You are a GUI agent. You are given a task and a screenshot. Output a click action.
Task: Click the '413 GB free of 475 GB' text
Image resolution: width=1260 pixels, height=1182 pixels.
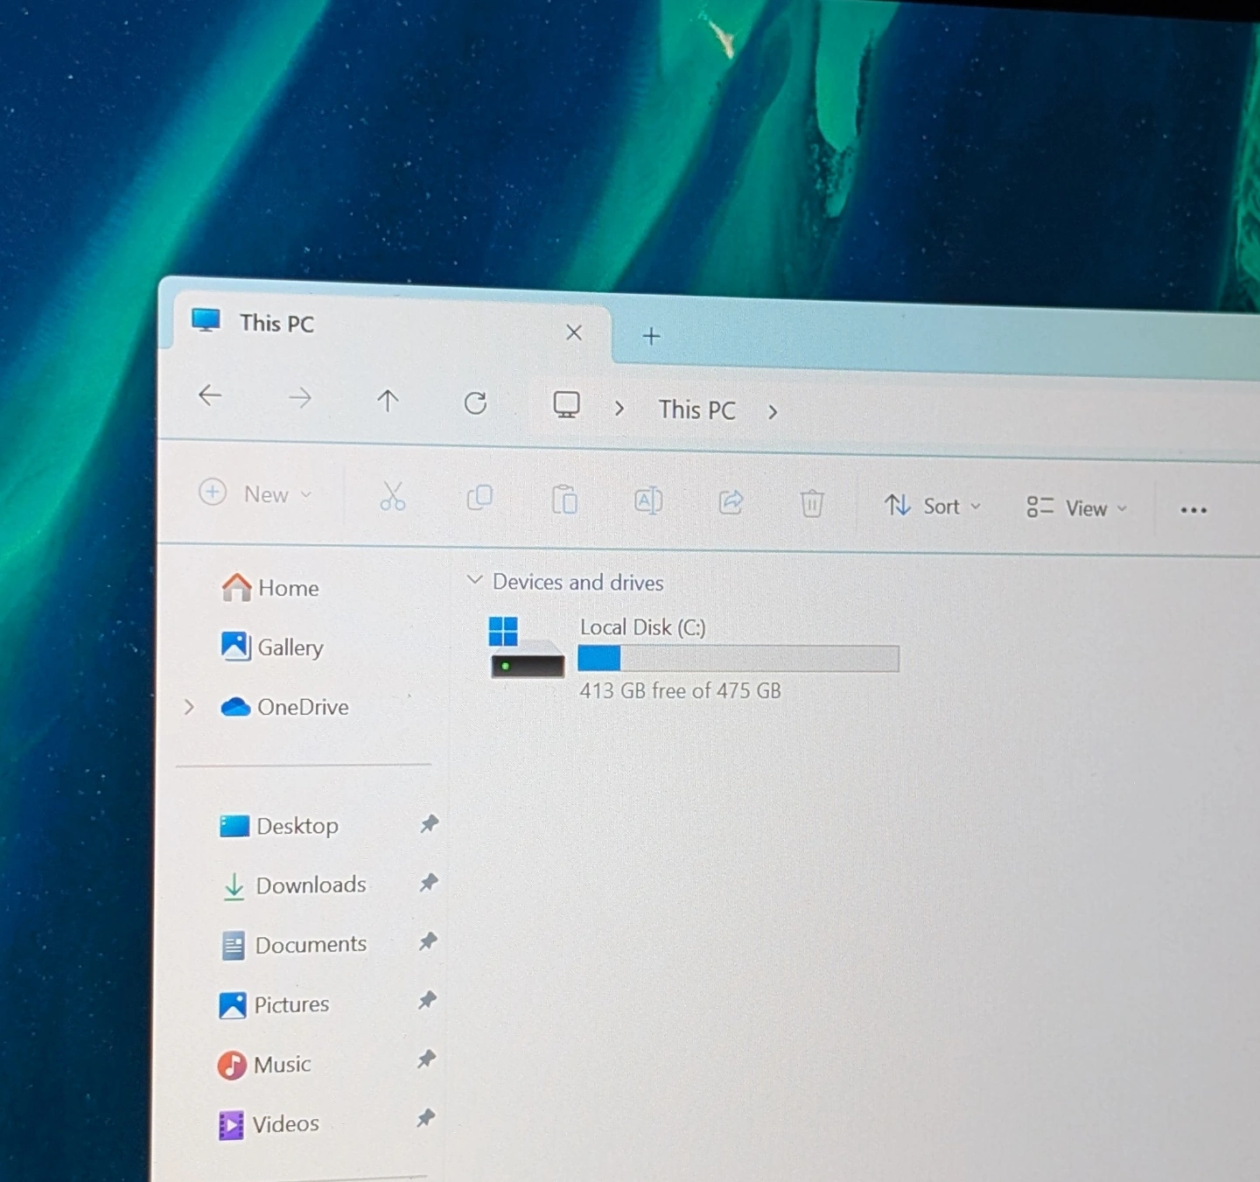click(x=680, y=691)
